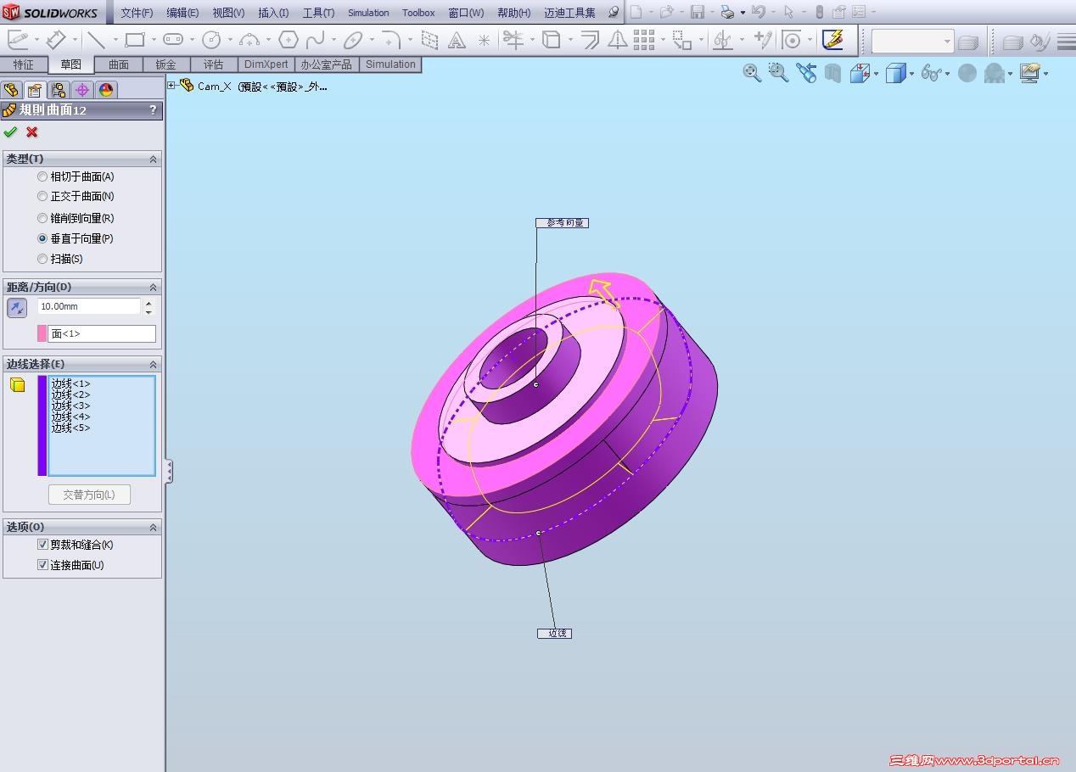Select the sketch Point tool
Screen dimensions: 1076x772
pyautogui.click(x=484, y=39)
